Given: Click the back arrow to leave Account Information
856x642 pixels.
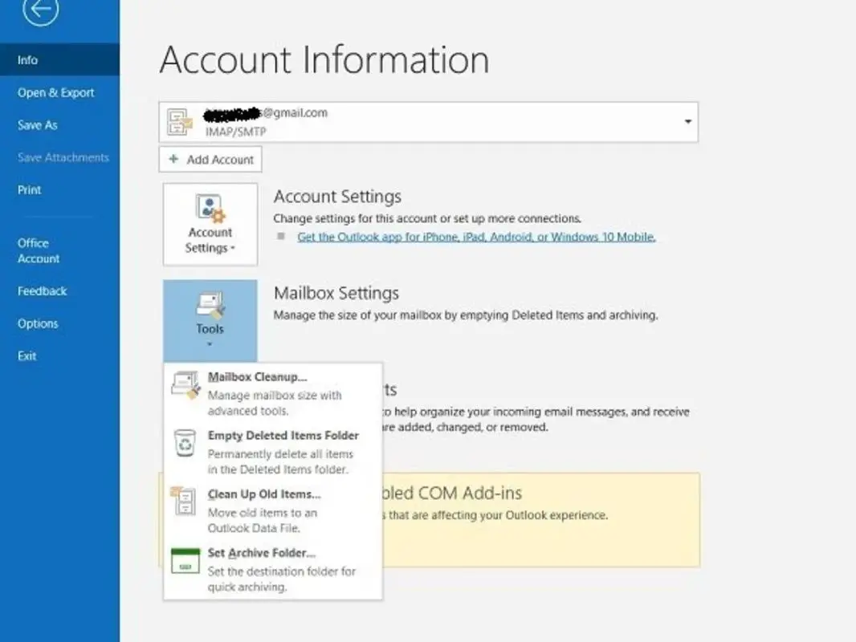Looking at the screenshot, I should [39, 13].
